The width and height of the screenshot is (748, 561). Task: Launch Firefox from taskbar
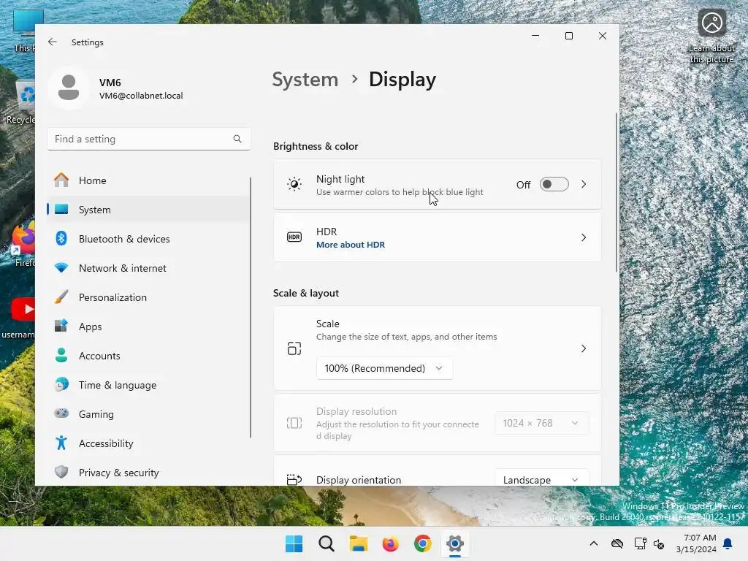(390, 543)
